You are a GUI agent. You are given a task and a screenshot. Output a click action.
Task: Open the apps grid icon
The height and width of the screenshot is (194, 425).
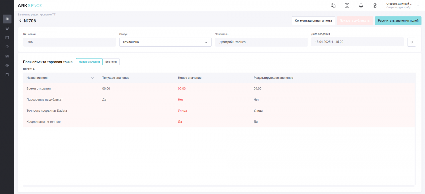(x=347, y=6)
